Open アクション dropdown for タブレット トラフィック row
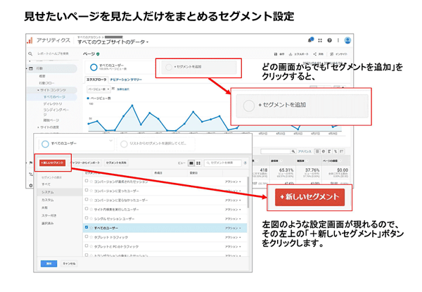The width and height of the screenshot is (422, 292). click(233, 237)
